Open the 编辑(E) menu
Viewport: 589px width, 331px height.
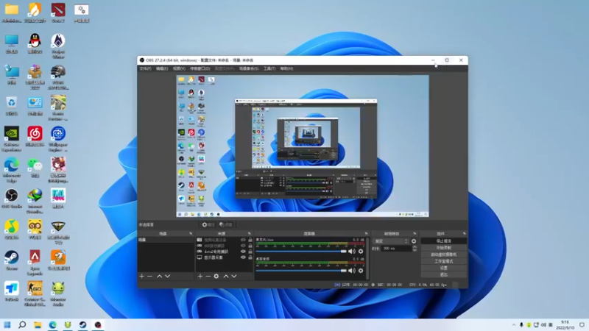tap(162, 68)
